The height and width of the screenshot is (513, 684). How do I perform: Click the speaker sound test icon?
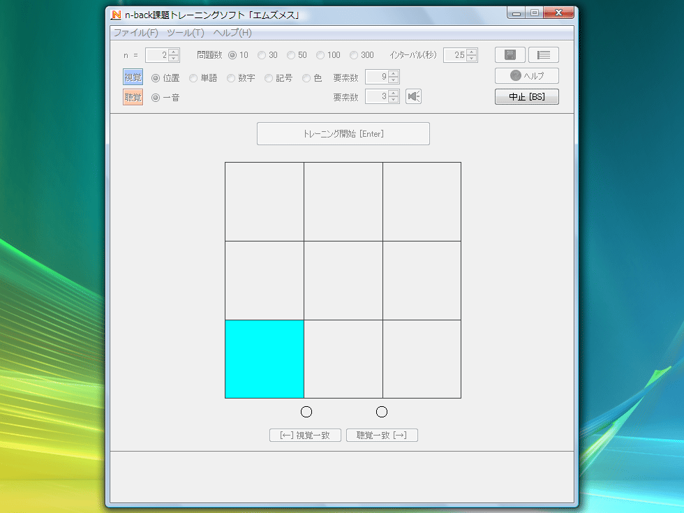point(414,97)
